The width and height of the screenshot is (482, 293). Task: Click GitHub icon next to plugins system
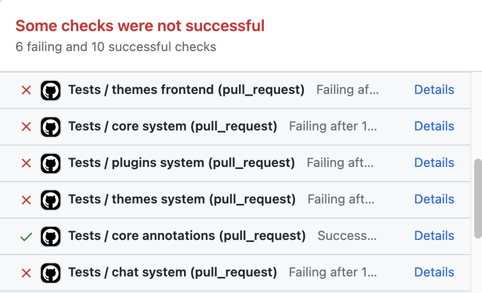point(51,163)
